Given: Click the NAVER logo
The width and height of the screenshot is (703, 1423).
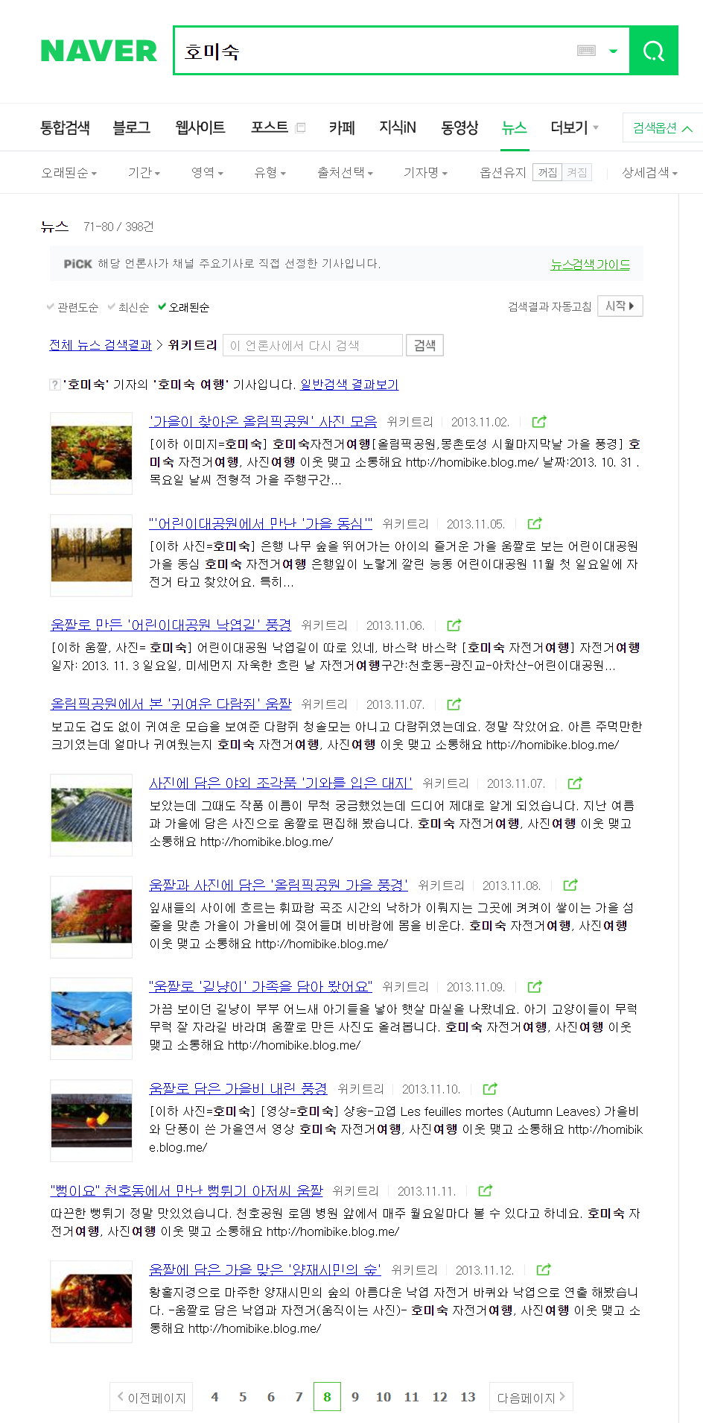Looking at the screenshot, I should [99, 51].
